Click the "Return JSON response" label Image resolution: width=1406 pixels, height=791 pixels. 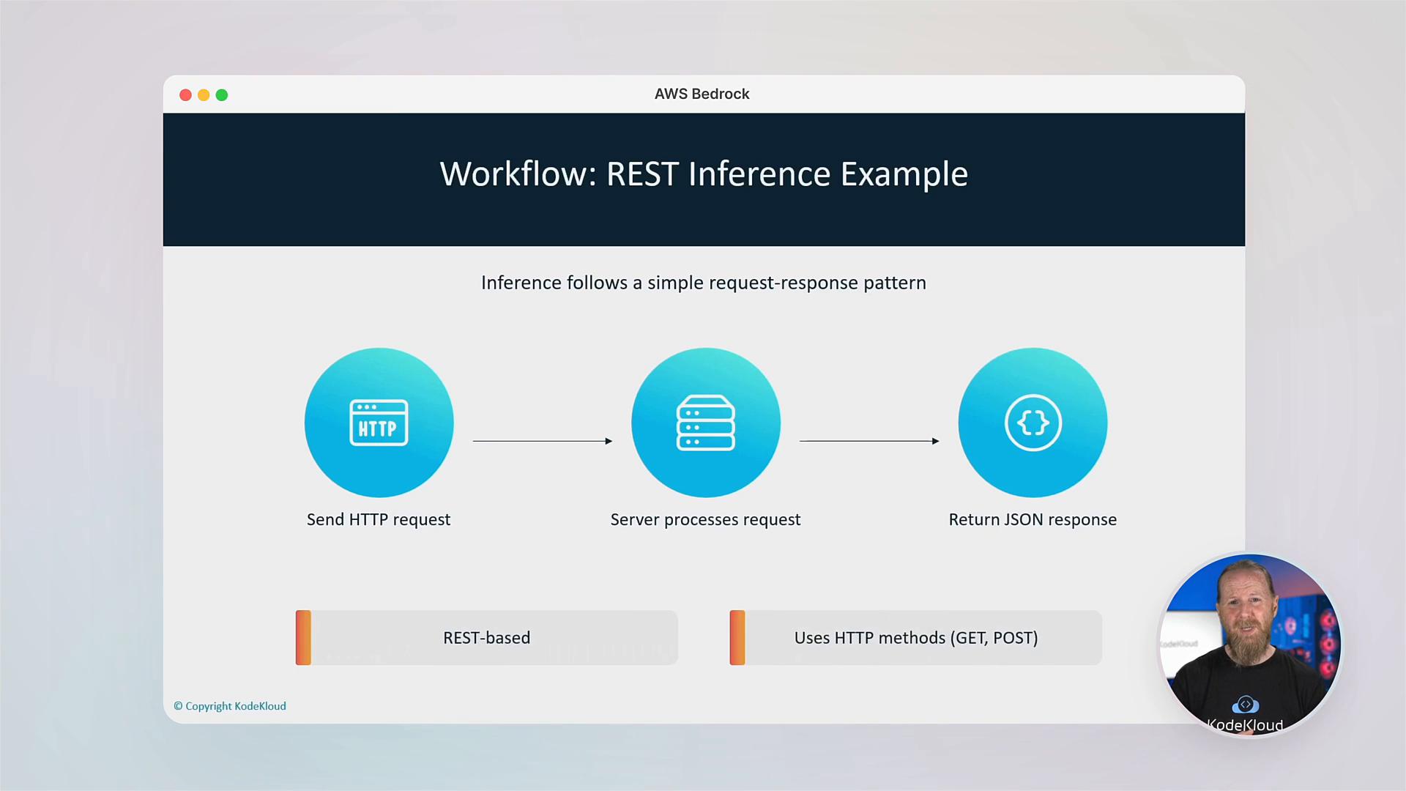tap(1033, 519)
